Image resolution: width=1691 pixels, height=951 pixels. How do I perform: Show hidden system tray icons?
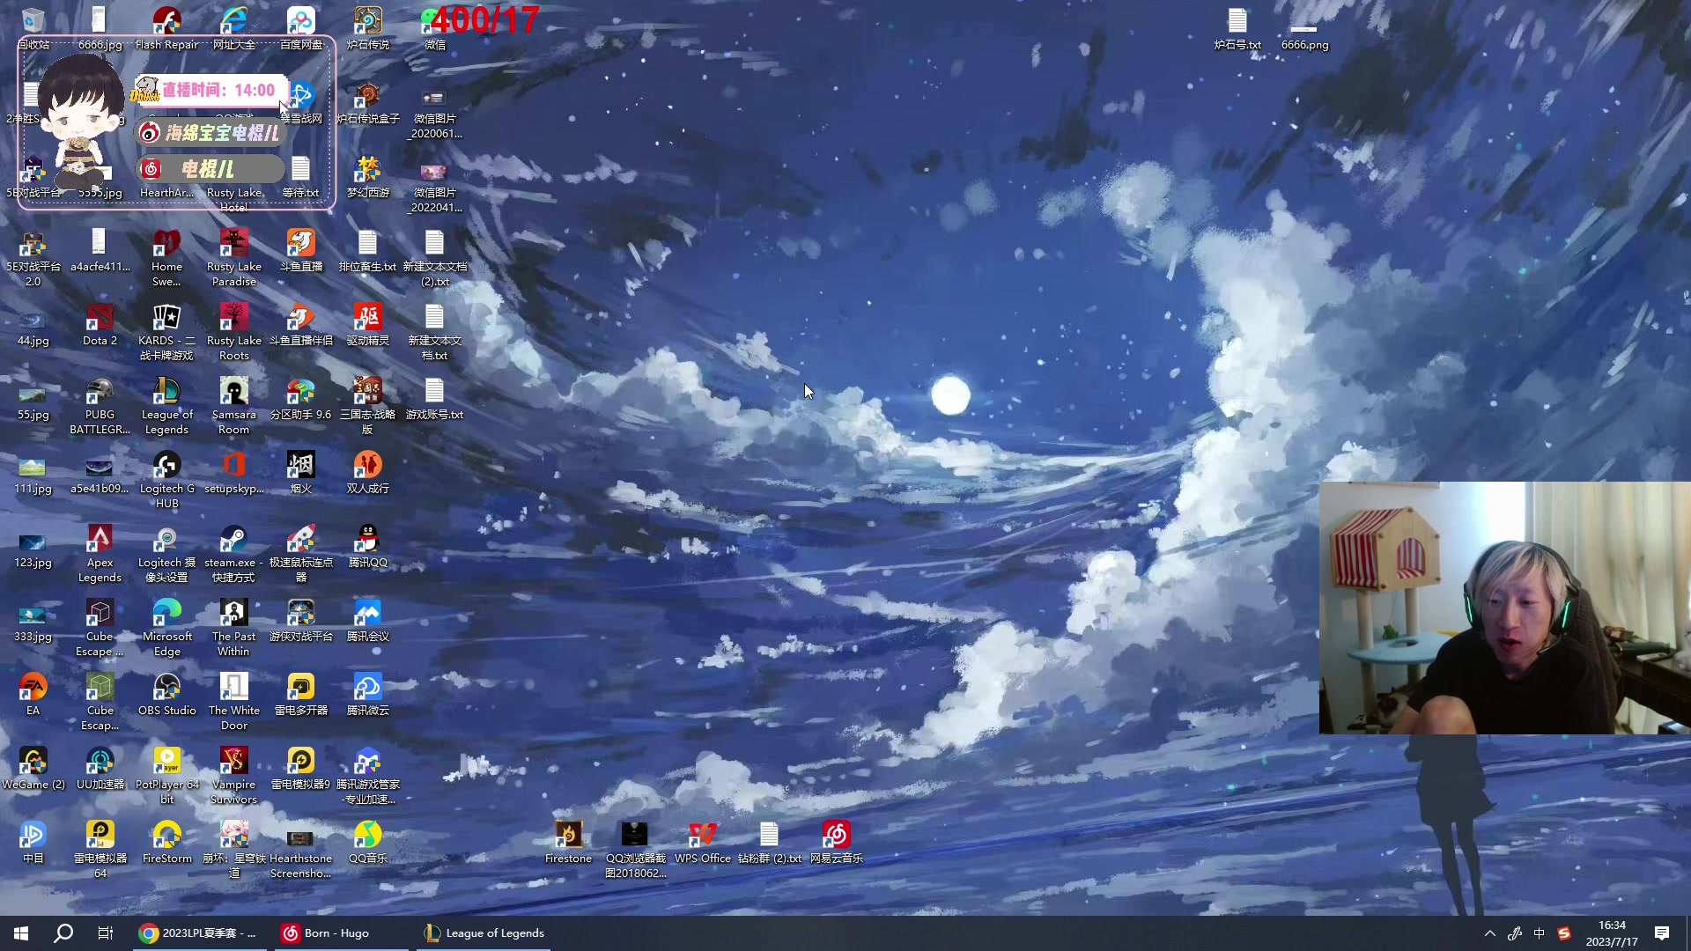click(x=1489, y=933)
